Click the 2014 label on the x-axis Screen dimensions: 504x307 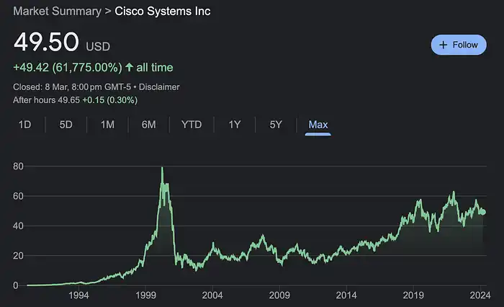coord(346,295)
